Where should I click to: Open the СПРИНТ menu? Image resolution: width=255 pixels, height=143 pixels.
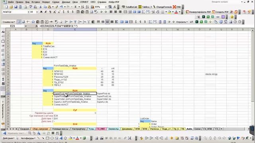[84, 2]
